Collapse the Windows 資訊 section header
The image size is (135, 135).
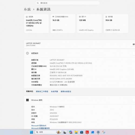(80, 100)
